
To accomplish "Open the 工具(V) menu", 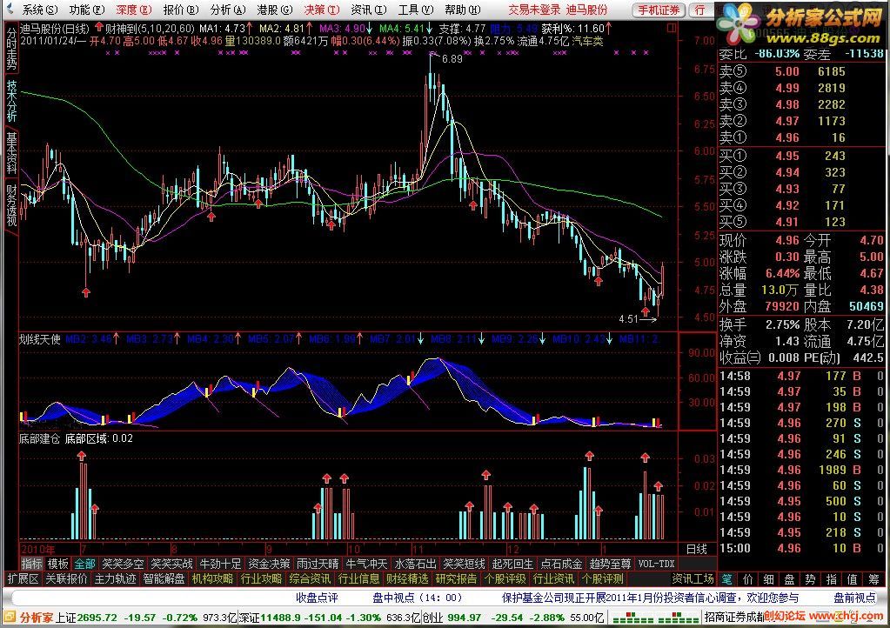I will click(416, 10).
